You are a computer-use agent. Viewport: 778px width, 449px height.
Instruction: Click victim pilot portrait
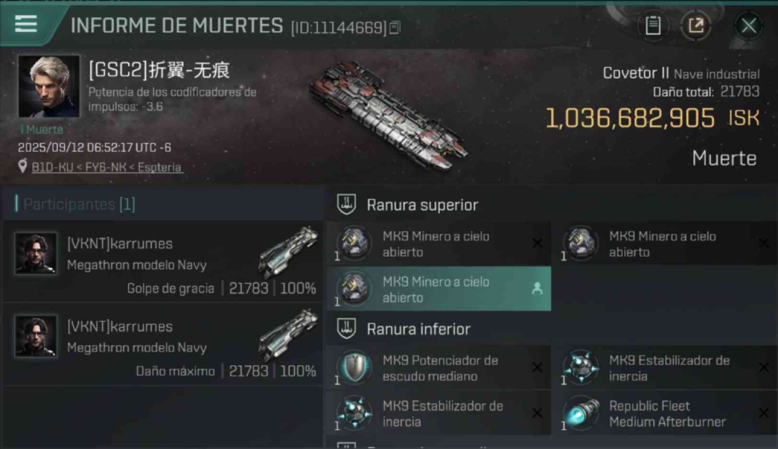click(x=49, y=86)
